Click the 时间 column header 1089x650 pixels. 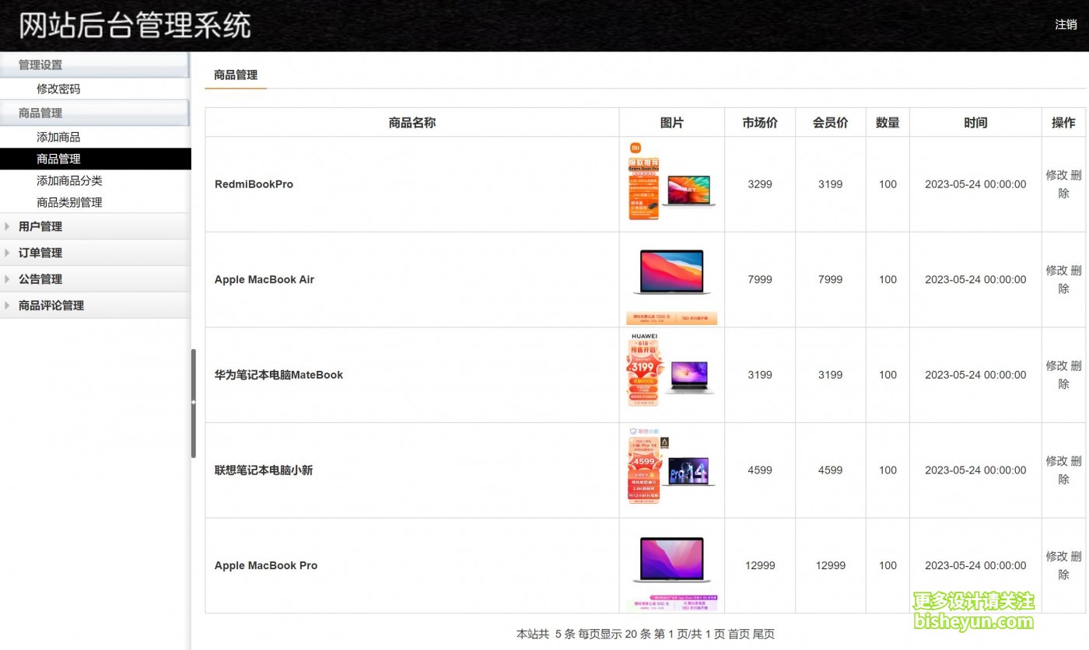[x=975, y=123]
